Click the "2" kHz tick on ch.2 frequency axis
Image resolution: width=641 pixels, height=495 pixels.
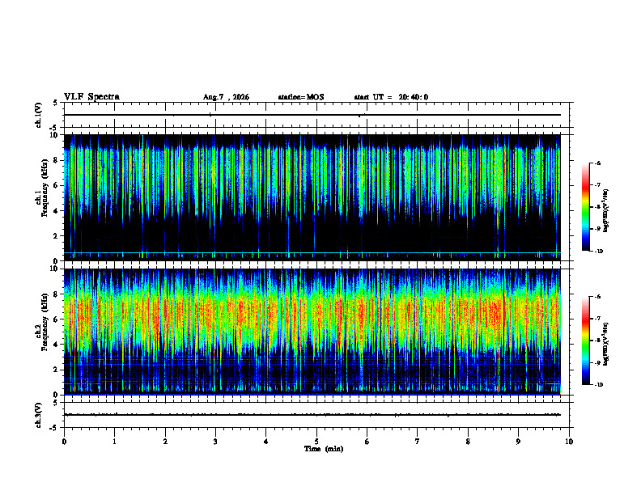click(x=57, y=370)
